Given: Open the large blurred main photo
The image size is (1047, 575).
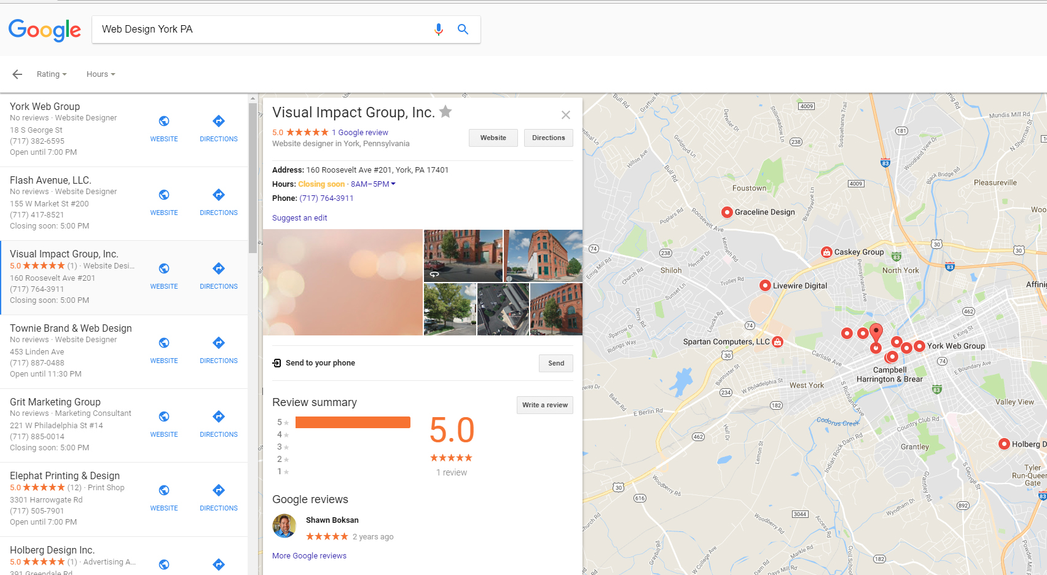Looking at the screenshot, I should pos(343,283).
